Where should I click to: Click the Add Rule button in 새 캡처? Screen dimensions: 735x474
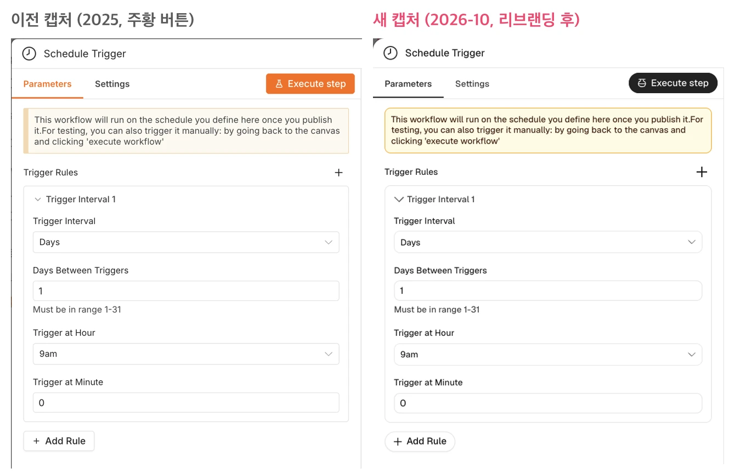point(420,441)
